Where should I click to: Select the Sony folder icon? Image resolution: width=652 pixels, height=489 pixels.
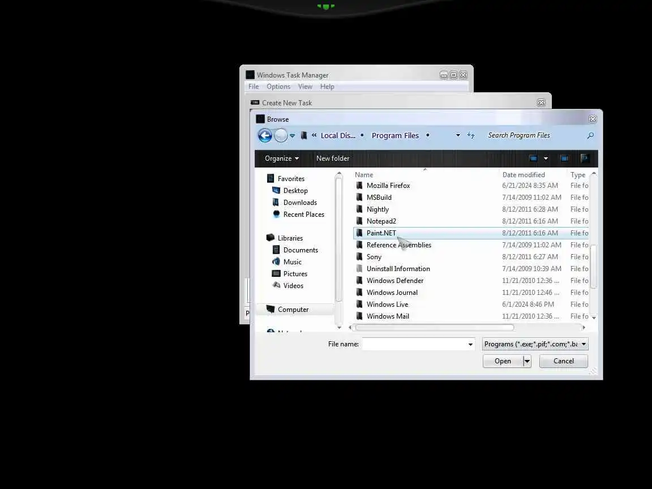click(x=359, y=257)
